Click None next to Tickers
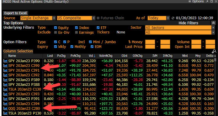 tap(121, 32)
